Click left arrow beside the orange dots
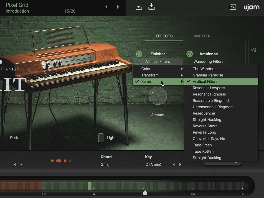This screenshot has height=198, width=264. pyautogui.click(x=15, y=164)
